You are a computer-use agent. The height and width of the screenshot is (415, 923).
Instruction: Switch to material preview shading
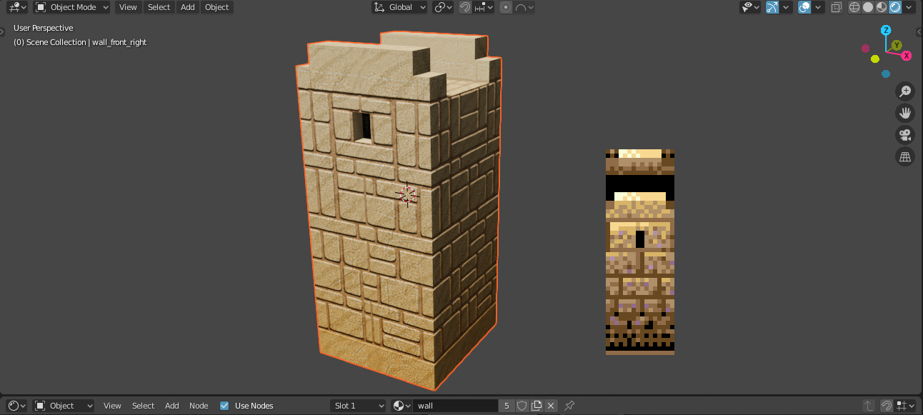click(x=882, y=7)
